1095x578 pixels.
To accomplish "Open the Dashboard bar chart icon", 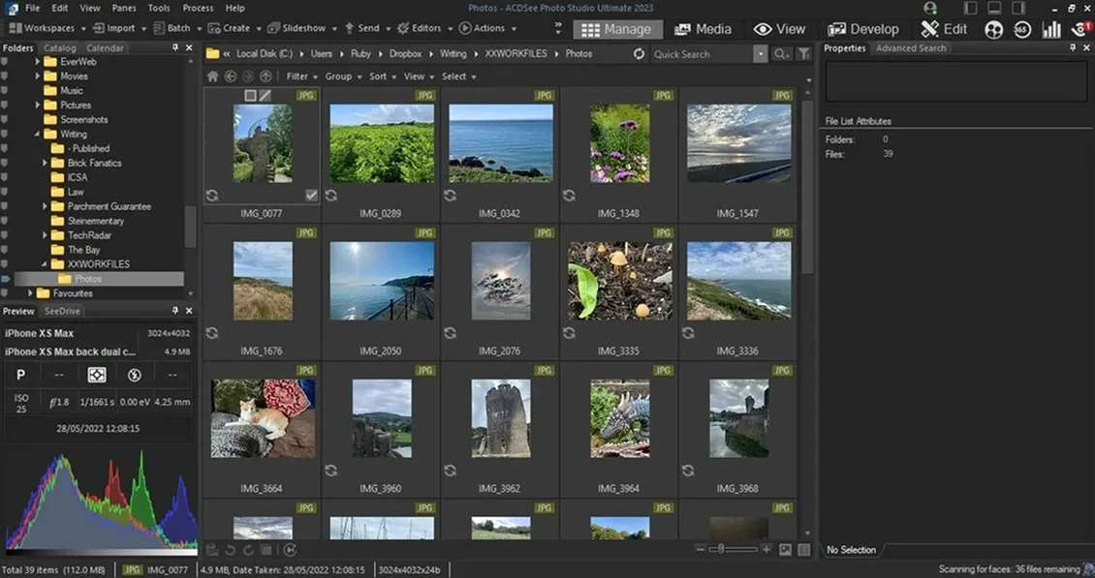I will 1051,29.
